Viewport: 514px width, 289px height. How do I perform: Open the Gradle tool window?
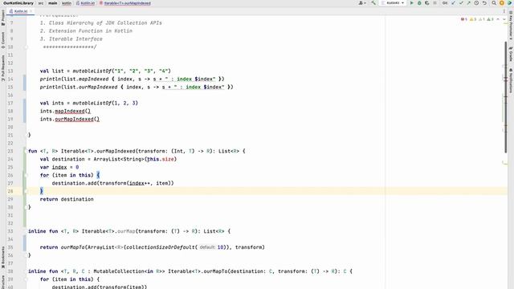coord(511,55)
